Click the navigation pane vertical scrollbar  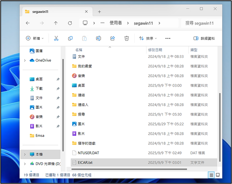click(63, 105)
